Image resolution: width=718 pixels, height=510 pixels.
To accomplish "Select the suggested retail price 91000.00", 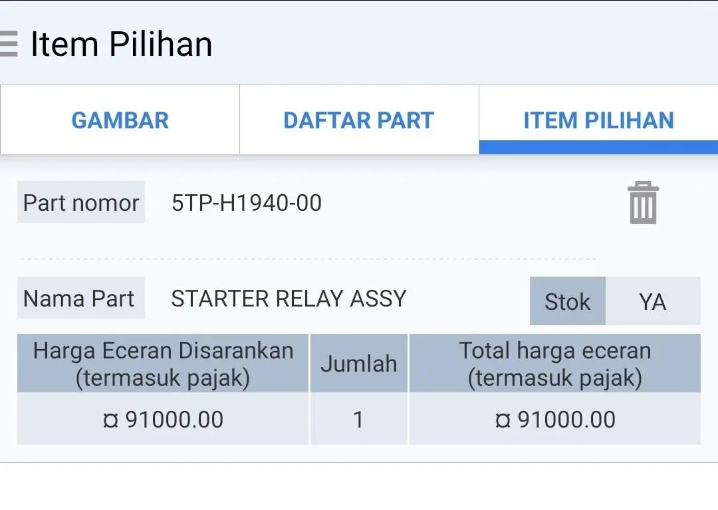I will (x=174, y=420).
